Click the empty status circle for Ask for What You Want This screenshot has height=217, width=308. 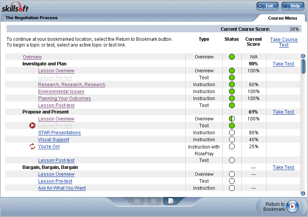coord(232,188)
